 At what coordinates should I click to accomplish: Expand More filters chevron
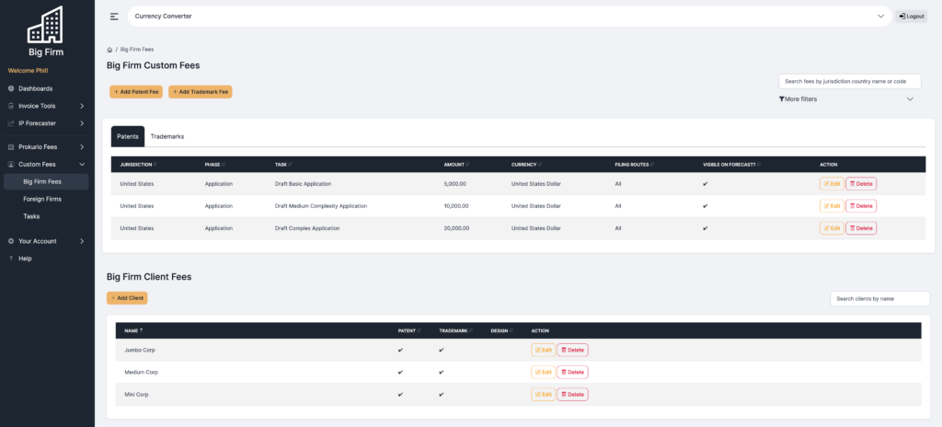point(910,98)
